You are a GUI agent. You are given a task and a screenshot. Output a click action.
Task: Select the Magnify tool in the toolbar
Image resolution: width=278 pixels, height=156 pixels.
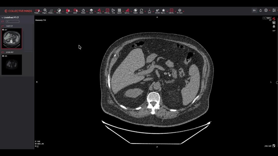pos(45,11)
